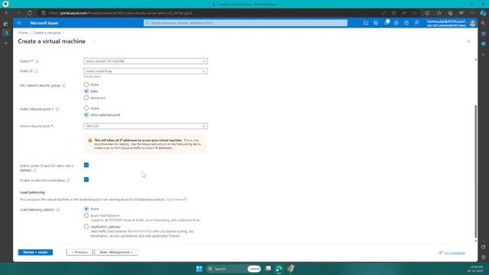Select Azure load balancer option

coord(86,215)
